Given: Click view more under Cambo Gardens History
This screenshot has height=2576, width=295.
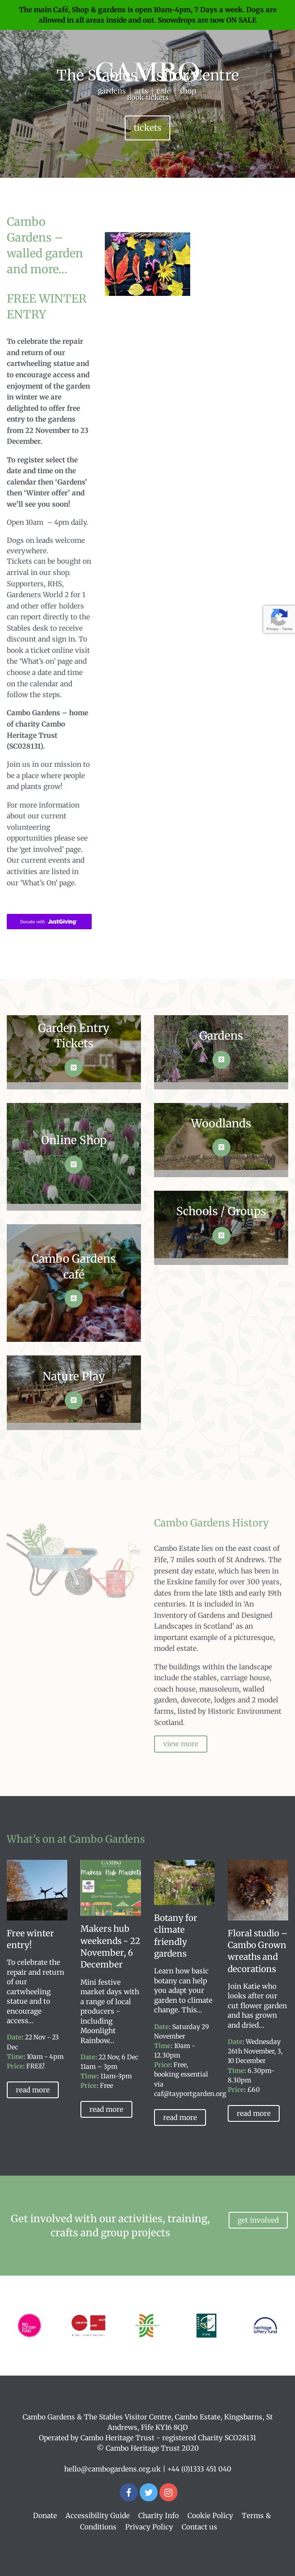Looking at the screenshot, I should coord(180,1744).
